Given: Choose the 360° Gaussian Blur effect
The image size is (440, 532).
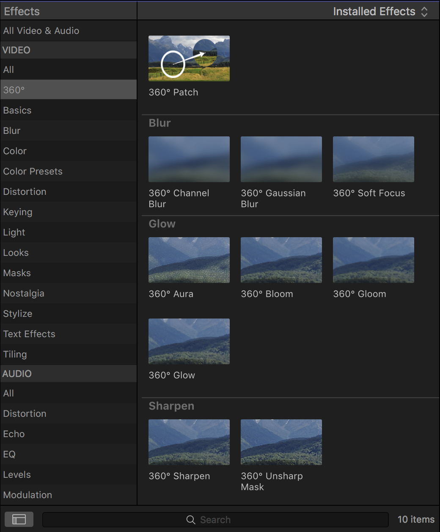Looking at the screenshot, I should pyautogui.click(x=281, y=159).
